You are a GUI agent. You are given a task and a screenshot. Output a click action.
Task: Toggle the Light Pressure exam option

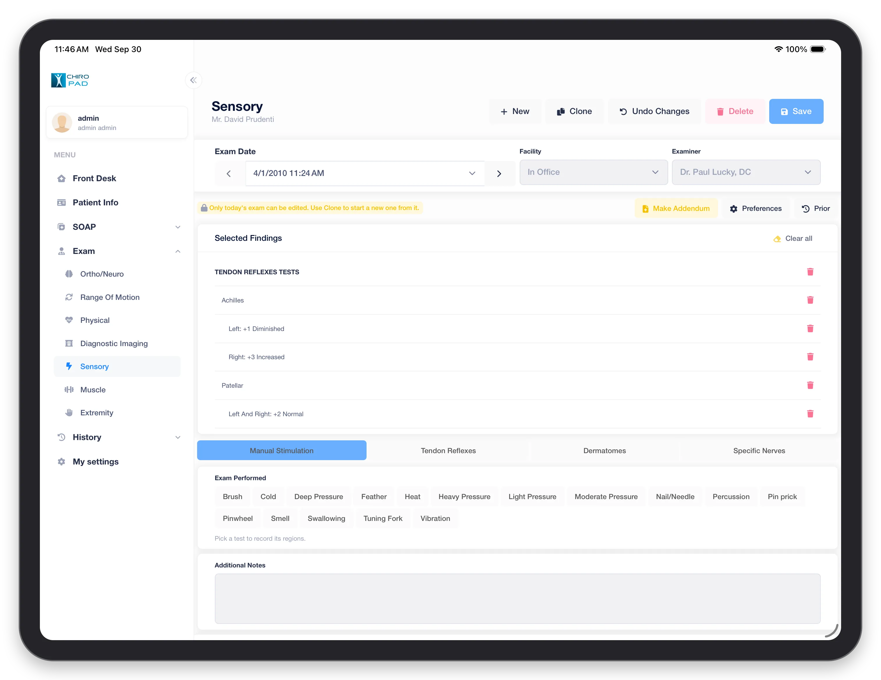pos(532,496)
